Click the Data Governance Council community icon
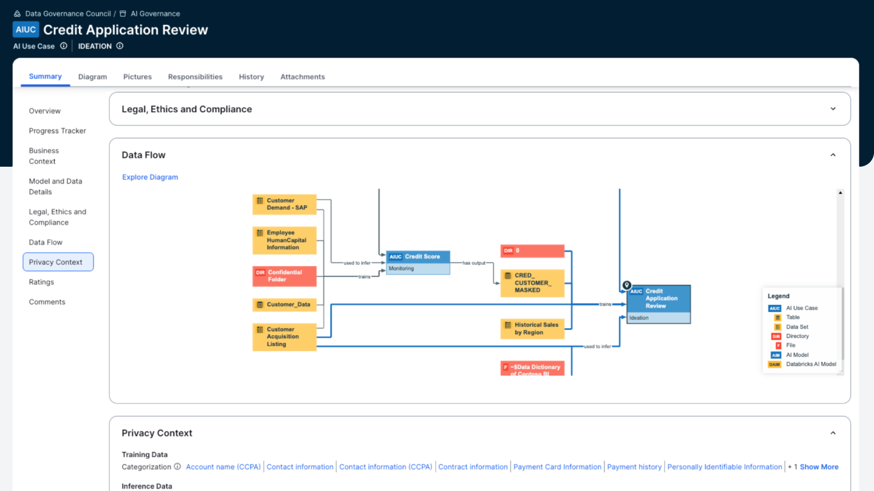This screenshot has height=491, width=874. tap(17, 13)
